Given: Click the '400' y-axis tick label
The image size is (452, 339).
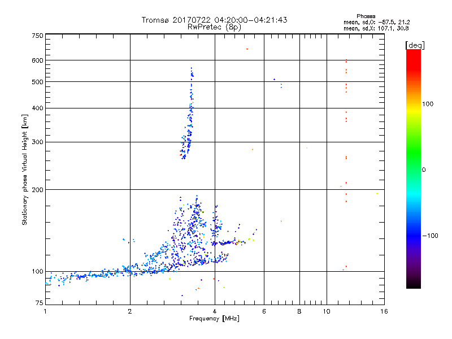Looking at the screenshot, I should (x=37, y=108).
